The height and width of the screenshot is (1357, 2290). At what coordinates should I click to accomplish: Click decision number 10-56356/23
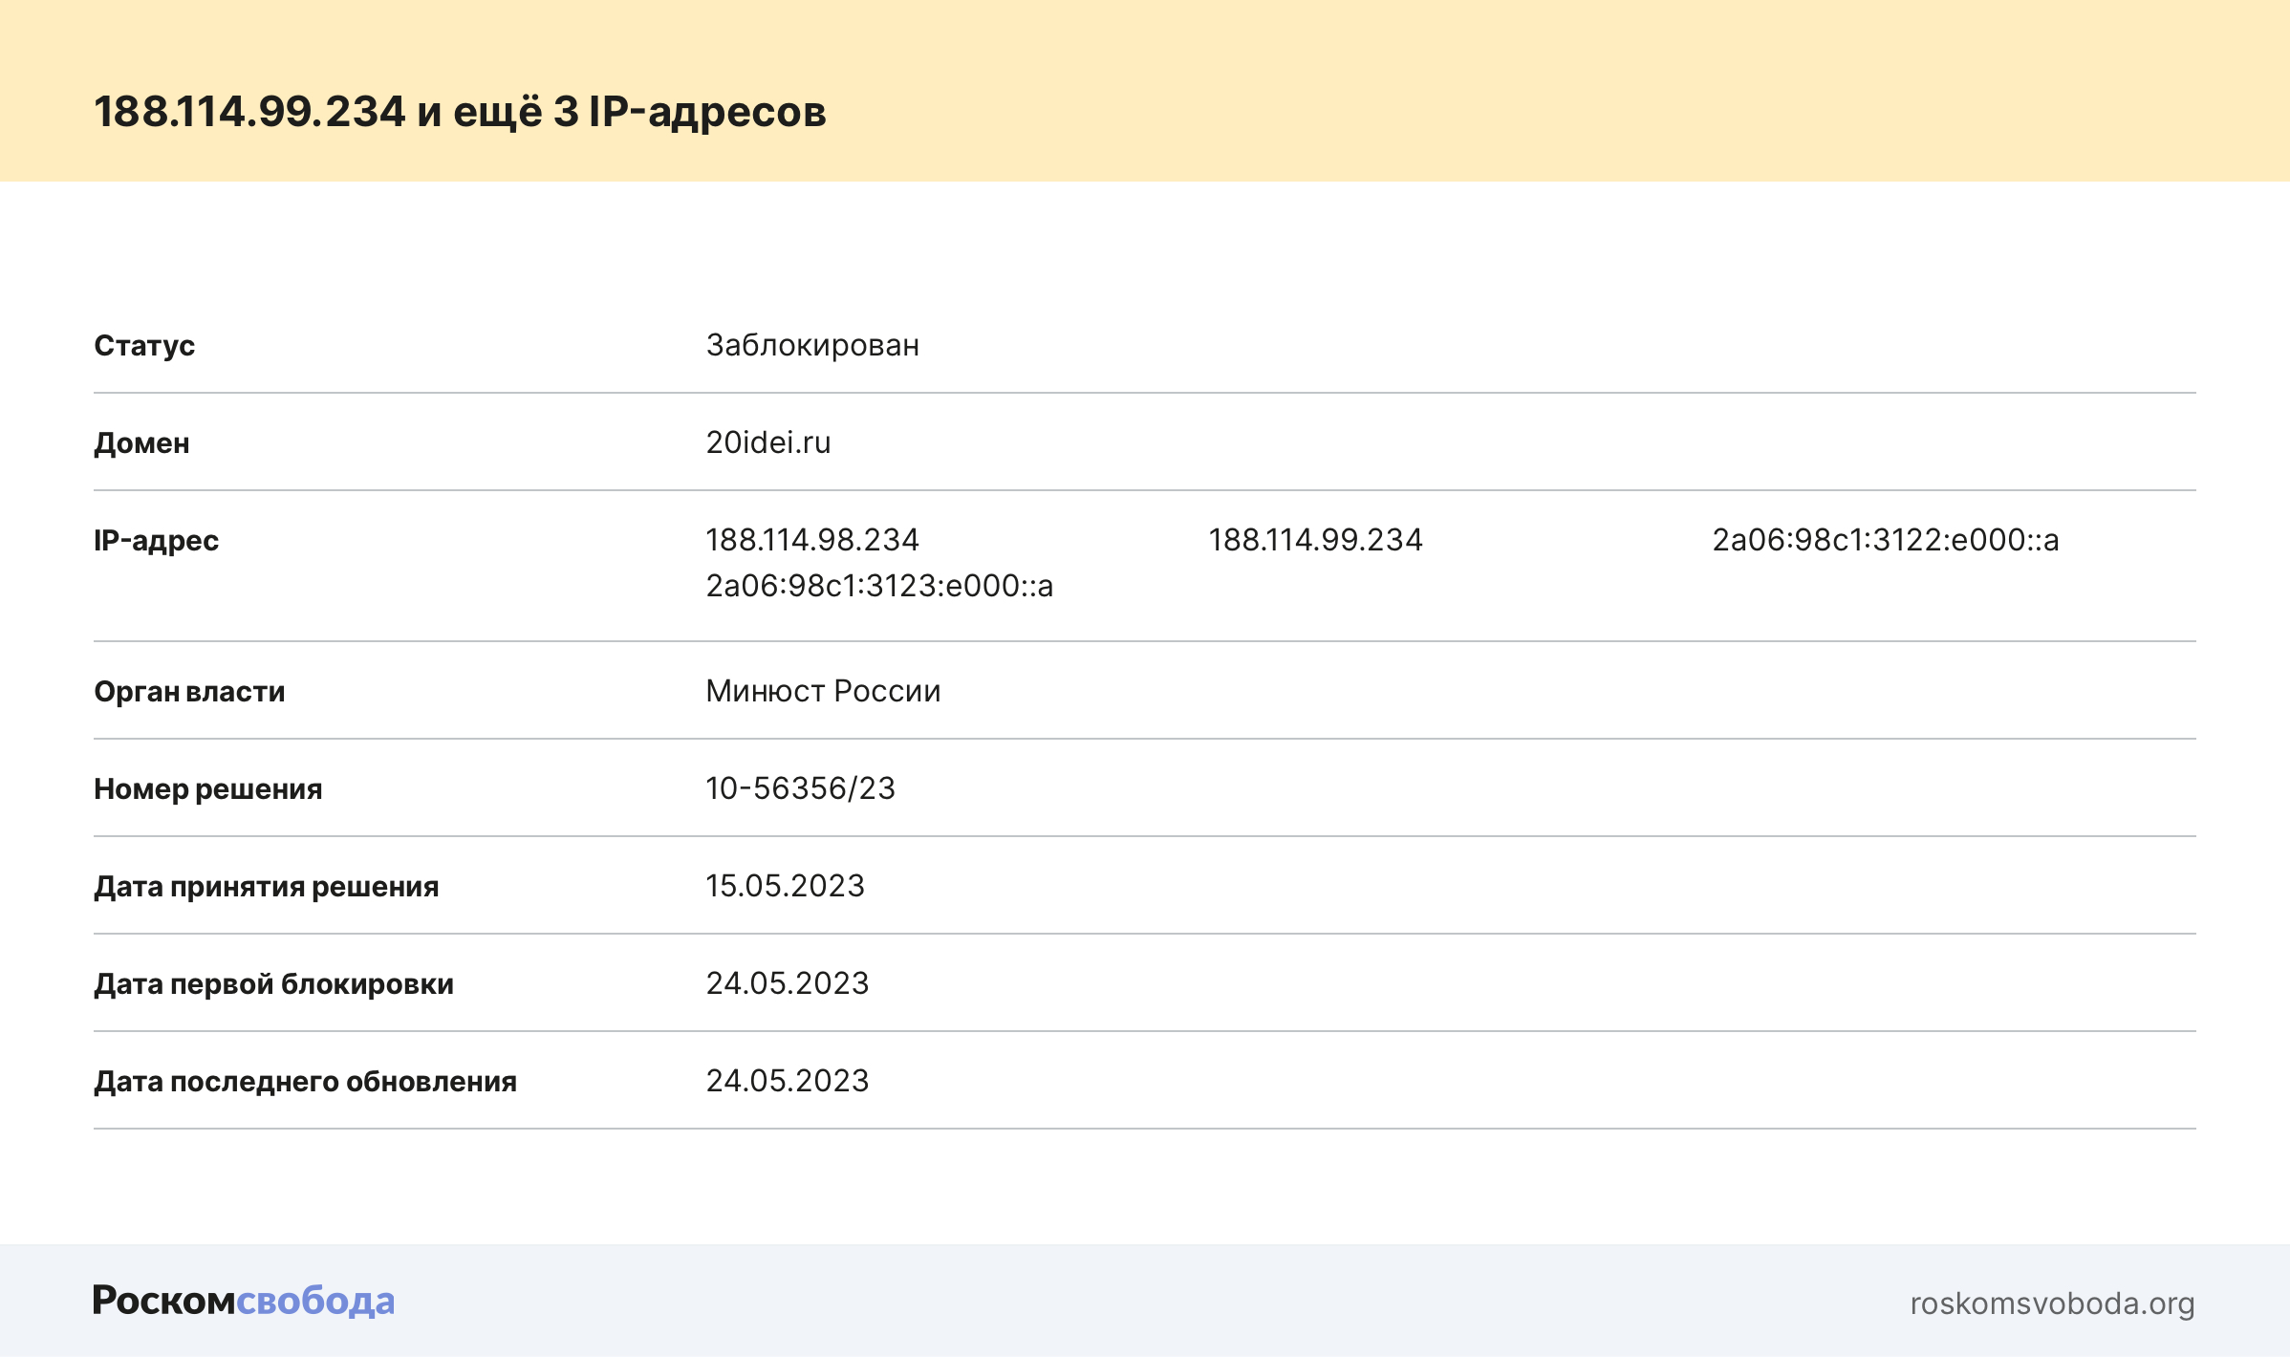[x=799, y=788]
